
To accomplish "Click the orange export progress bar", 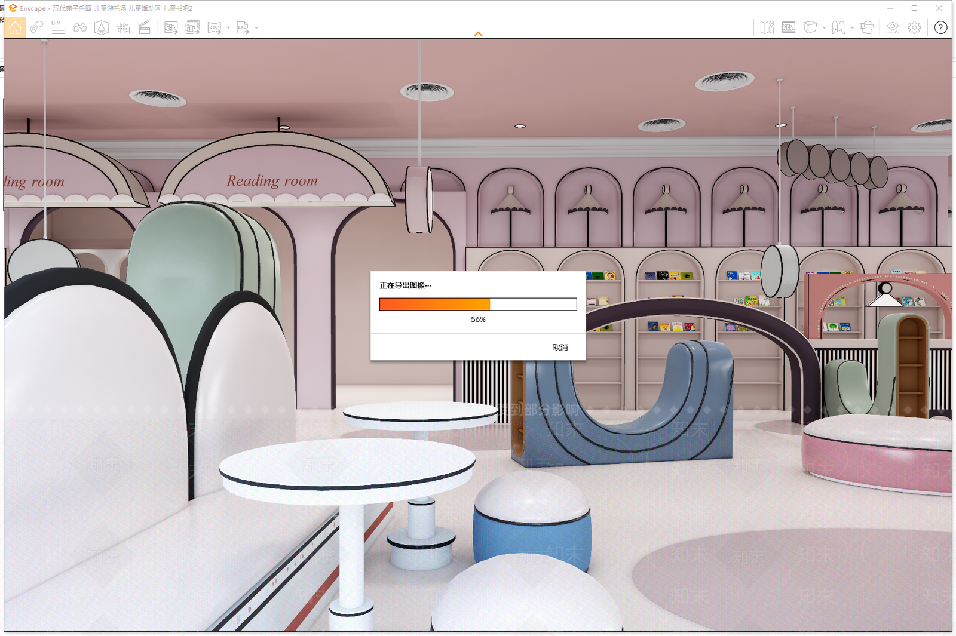I will pyautogui.click(x=478, y=304).
